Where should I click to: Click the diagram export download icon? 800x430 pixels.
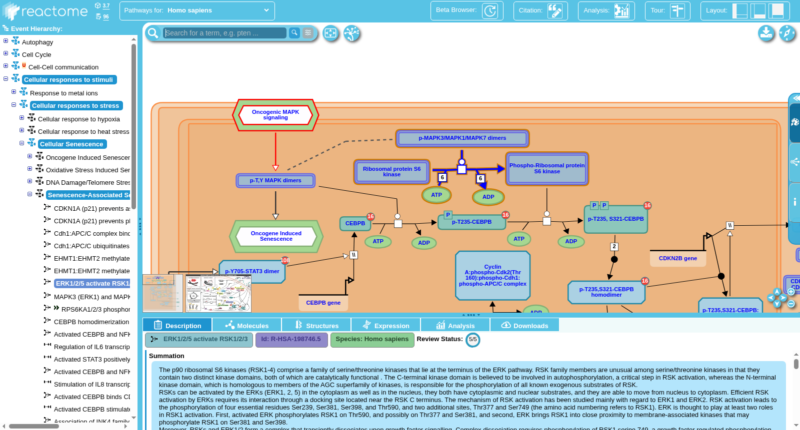[766, 33]
